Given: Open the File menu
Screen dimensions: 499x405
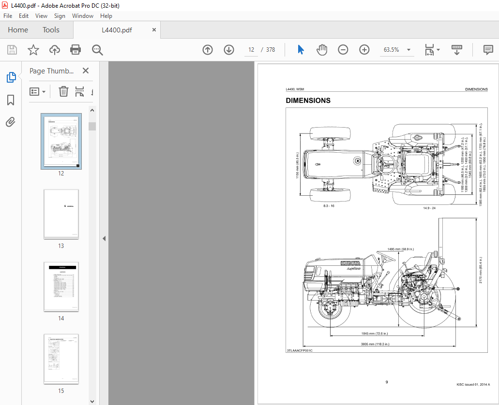Looking at the screenshot, I should [x=8, y=16].
